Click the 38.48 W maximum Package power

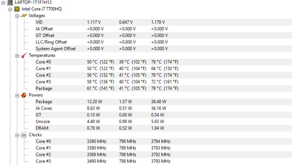(159, 102)
